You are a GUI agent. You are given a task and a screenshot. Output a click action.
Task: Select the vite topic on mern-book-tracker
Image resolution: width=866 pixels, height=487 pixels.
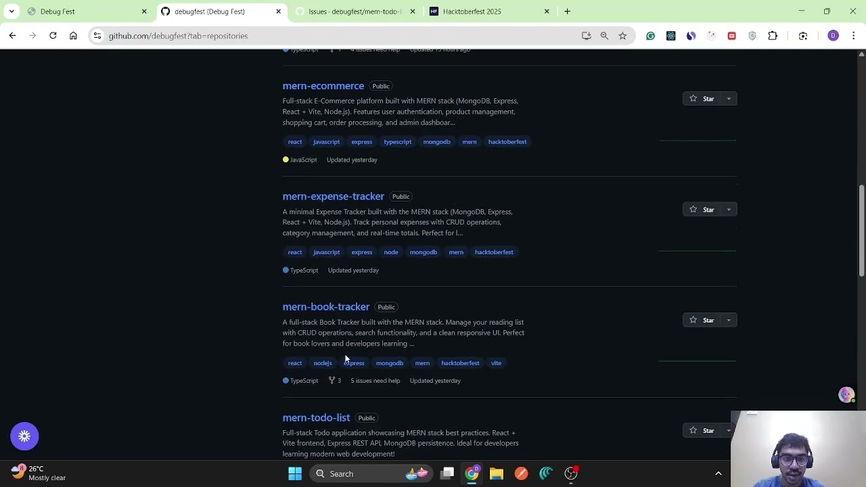[x=496, y=363]
